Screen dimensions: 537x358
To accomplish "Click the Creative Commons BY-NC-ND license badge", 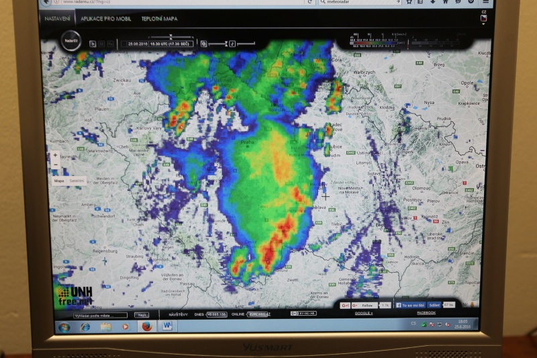I will 303,314.
